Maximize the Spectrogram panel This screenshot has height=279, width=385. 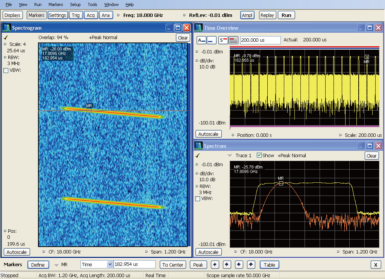(178, 28)
